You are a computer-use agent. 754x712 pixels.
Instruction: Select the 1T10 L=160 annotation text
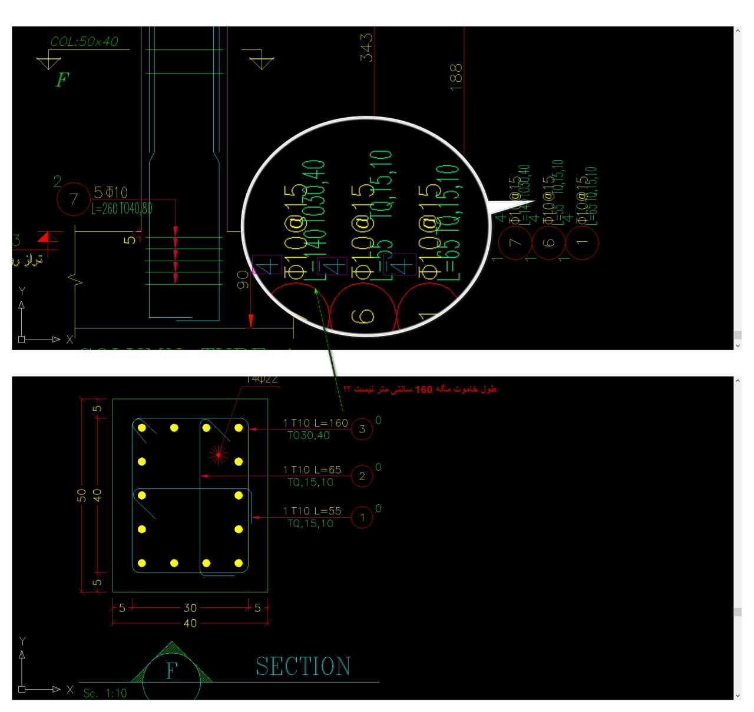pos(316,422)
